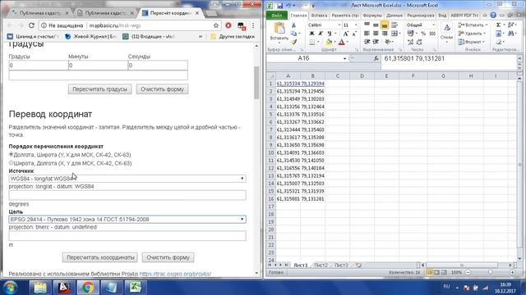Screen dimensions: 526x295
Task: Switch Excel to Normal view in the status bar
Action: (x=429, y=273)
